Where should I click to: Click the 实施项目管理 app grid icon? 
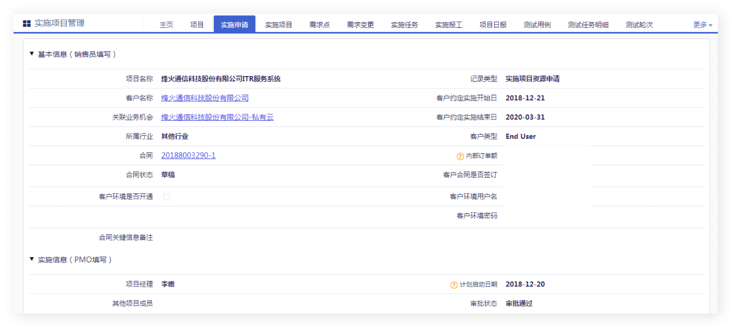[x=27, y=23]
